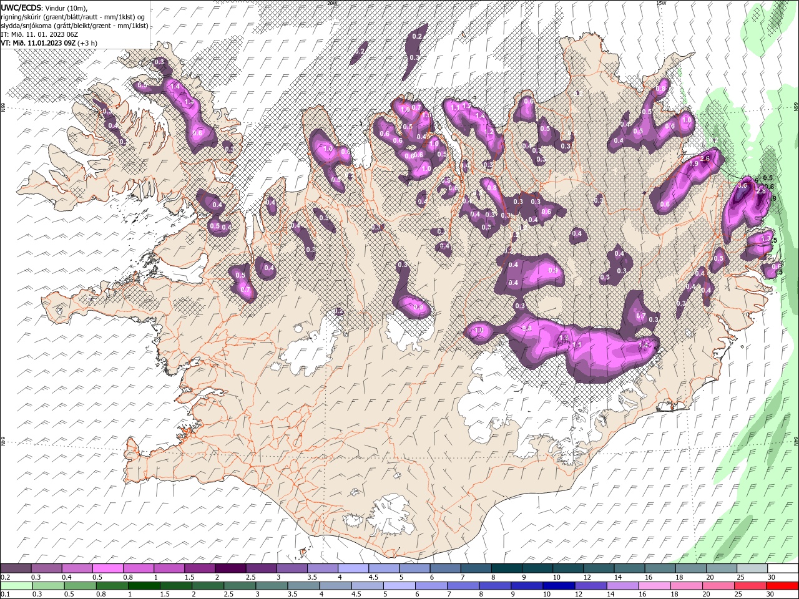The image size is (799, 599).
Task: Click the "rigning/skúrir" legend description line
Action: (x=73, y=16)
